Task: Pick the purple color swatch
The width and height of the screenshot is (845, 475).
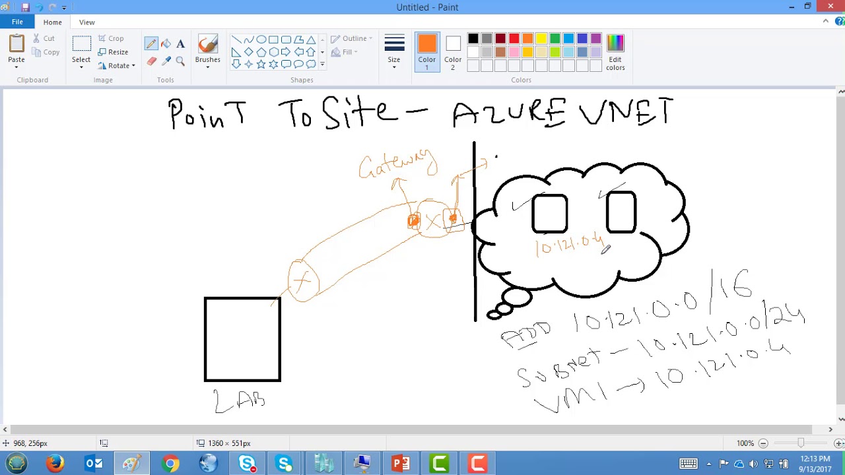Action: 596,39
